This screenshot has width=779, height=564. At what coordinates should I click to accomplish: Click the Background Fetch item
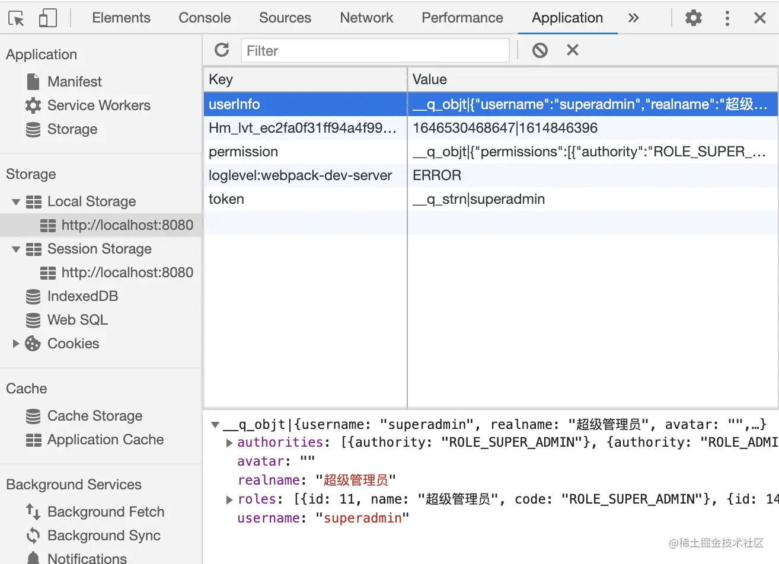point(106,512)
